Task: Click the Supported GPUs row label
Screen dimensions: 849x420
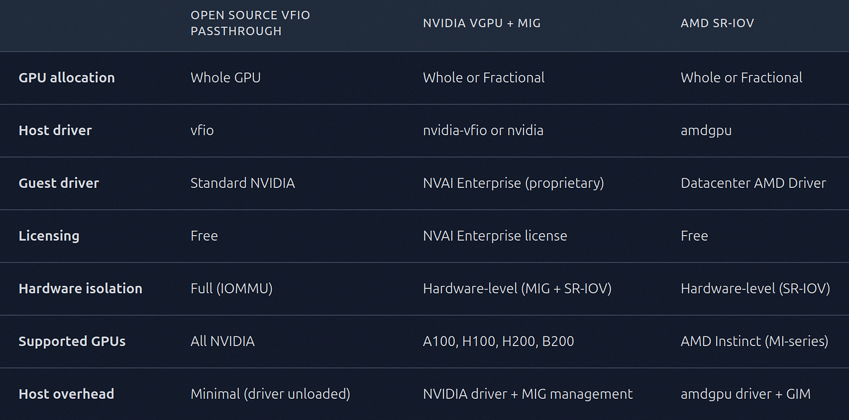Action: pos(72,341)
